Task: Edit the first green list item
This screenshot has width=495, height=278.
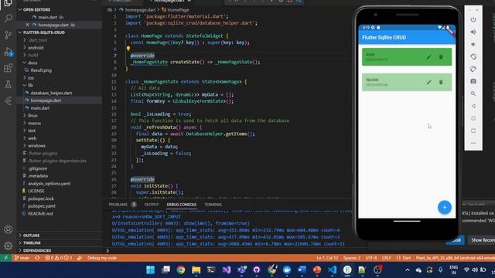Action: point(428,57)
